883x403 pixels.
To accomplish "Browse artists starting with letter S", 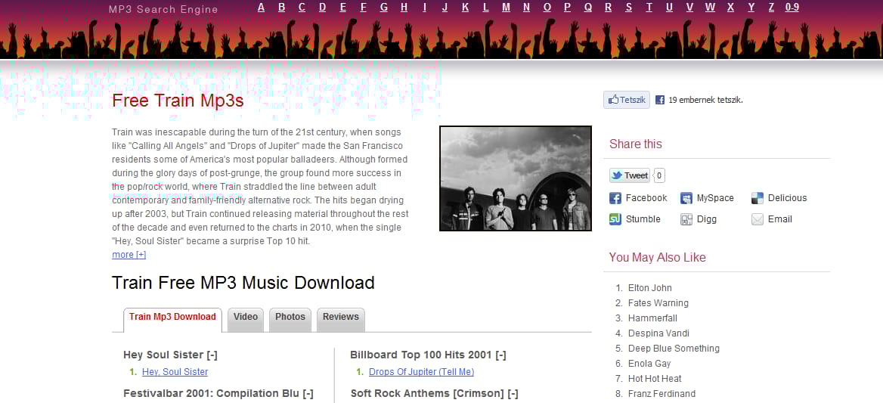I will coord(628,8).
